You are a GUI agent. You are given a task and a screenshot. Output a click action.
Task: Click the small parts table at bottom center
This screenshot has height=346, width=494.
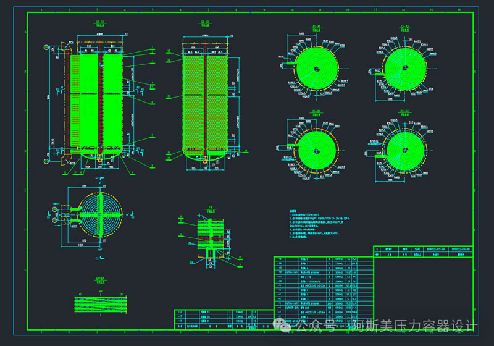coord(222,317)
